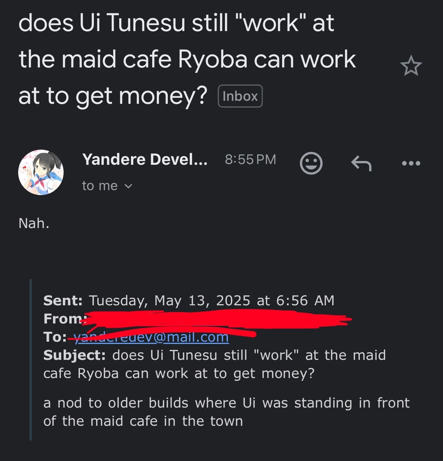
Task: Tap the redacted From sender address
Action: point(216,319)
